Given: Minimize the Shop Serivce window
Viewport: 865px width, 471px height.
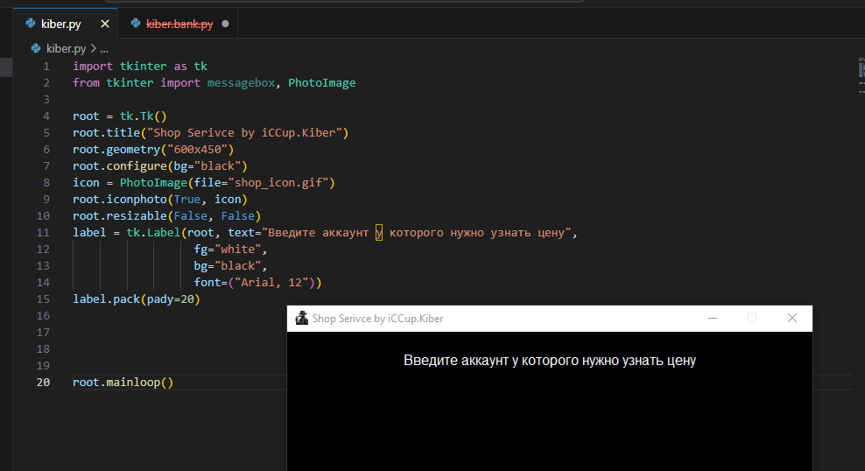Looking at the screenshot, I should [x=712, y=318].
